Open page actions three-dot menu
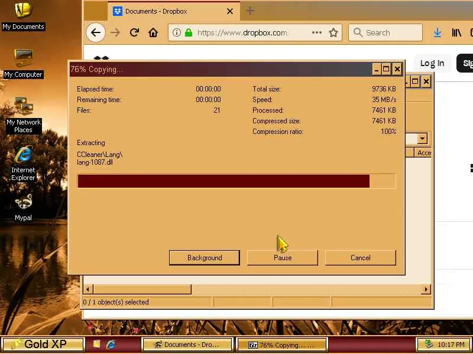Screen dimensions: 473x354 click(x=316, y=32)
